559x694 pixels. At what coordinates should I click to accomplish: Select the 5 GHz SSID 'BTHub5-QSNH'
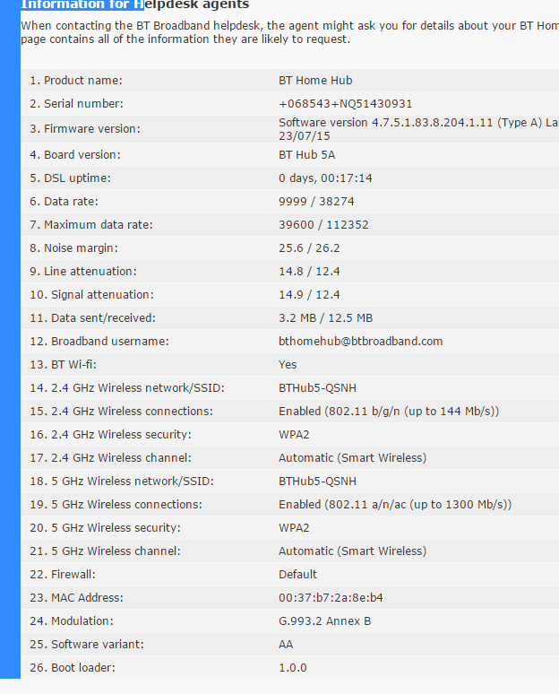click(317, 481)
